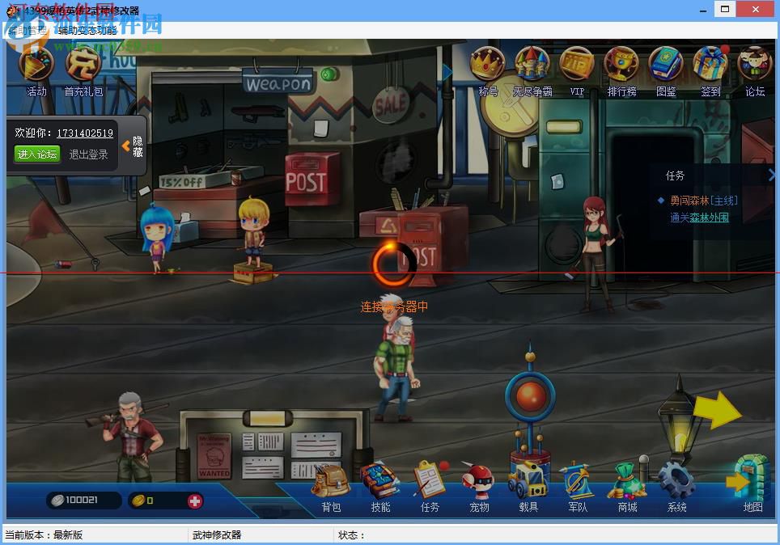This screenshot has height=545, width=780.
Task: Click status bar text 武神修改器
Action: (x=217, y=535)
